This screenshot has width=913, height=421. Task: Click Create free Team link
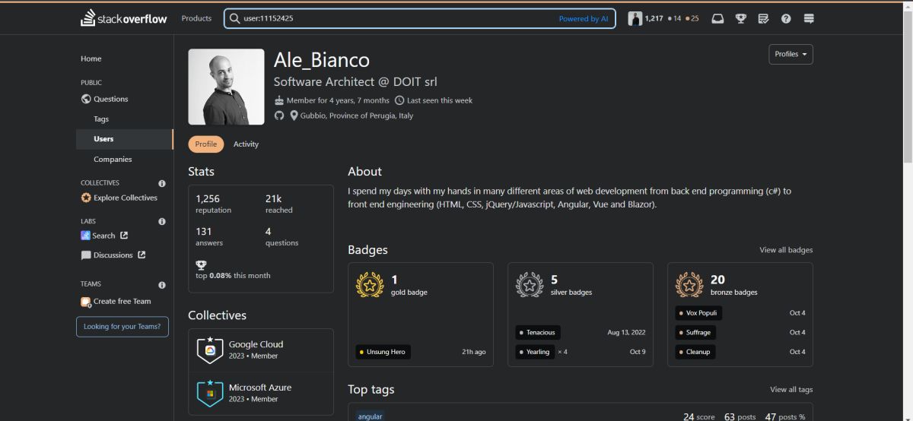click(122, 302)
